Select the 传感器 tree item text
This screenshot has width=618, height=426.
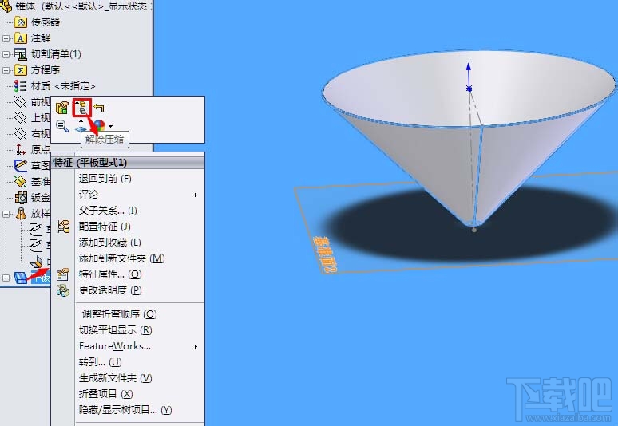[x=46, y=22]
